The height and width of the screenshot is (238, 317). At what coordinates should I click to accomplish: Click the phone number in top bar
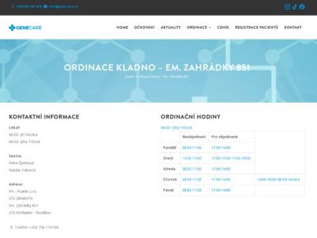(x=29, y=6)
